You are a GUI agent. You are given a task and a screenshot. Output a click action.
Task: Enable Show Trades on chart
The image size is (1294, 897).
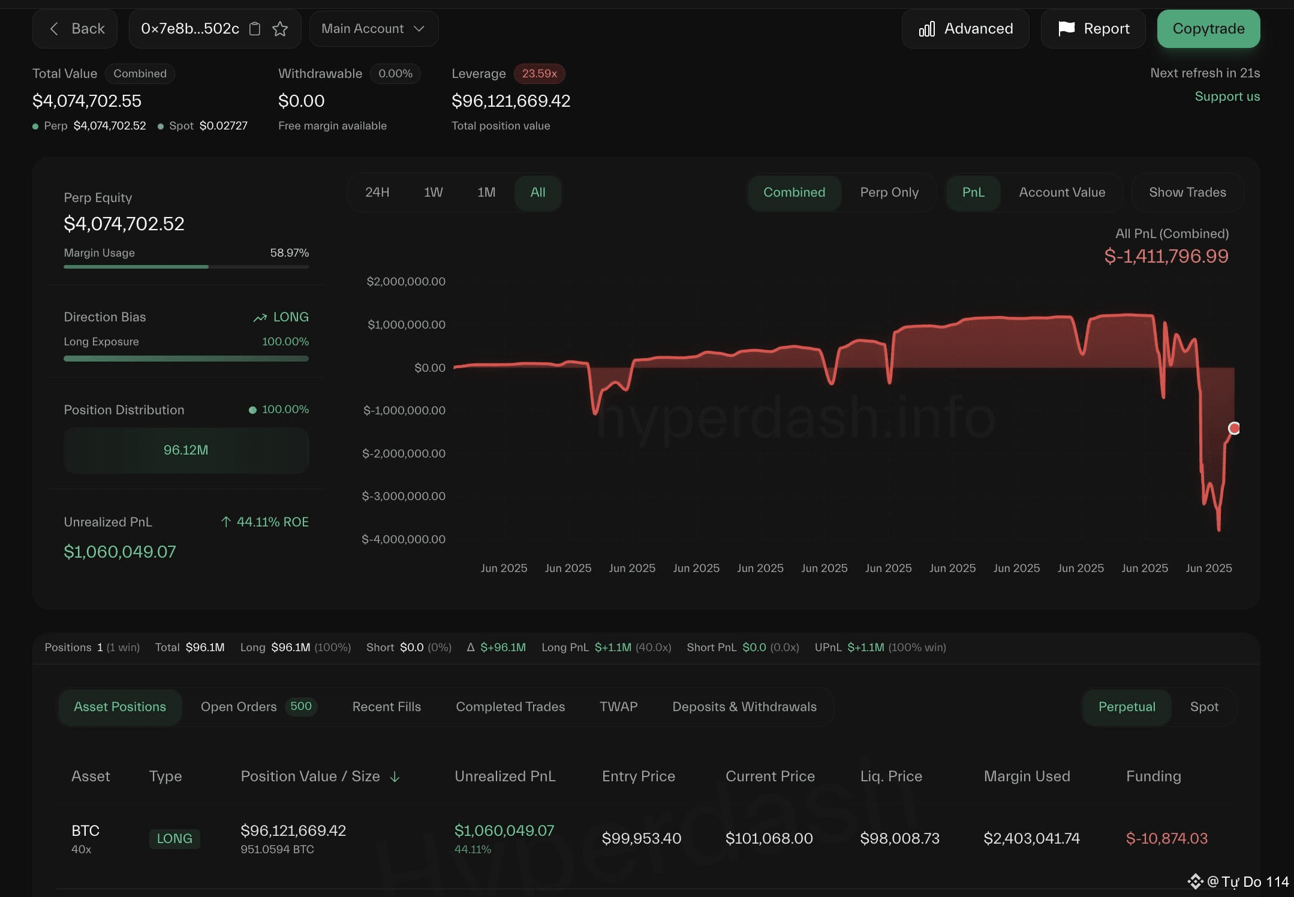tap(1187, 192)
